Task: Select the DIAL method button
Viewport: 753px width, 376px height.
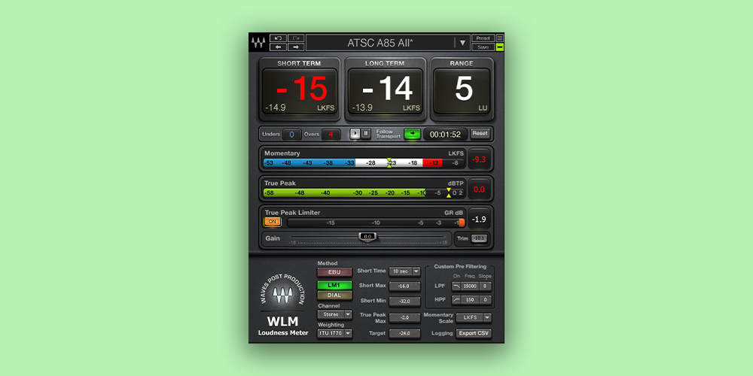Action: [x=334, y=296]
